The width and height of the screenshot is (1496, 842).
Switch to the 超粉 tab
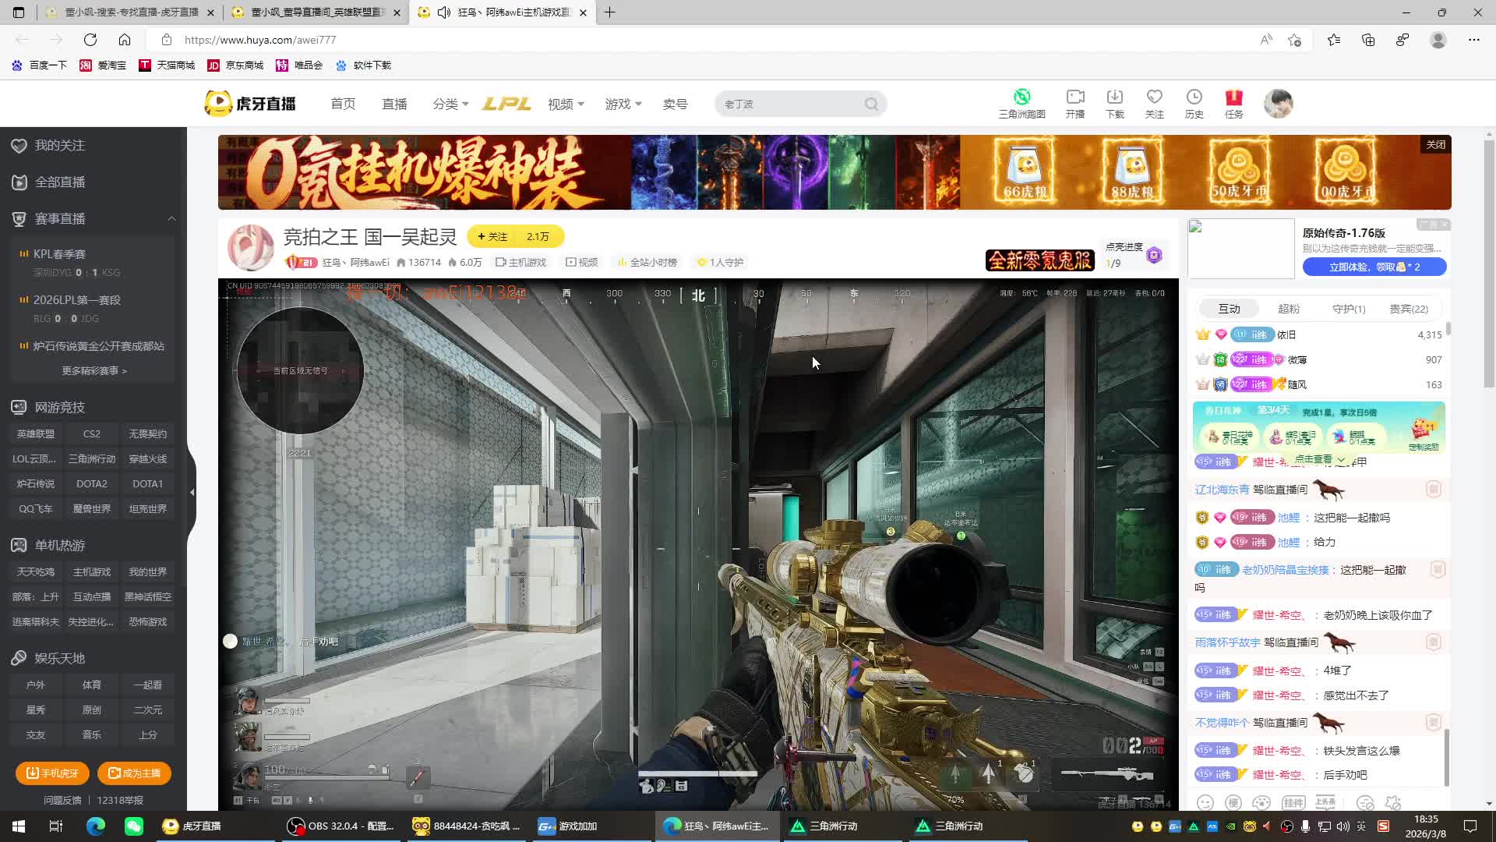click(x=1289, y=309)
